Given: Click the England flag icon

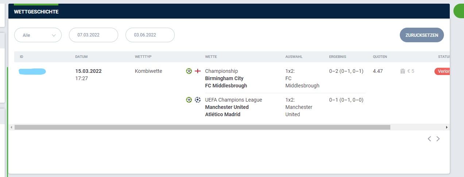Looking at the screenshot, I should pos(198,71).
